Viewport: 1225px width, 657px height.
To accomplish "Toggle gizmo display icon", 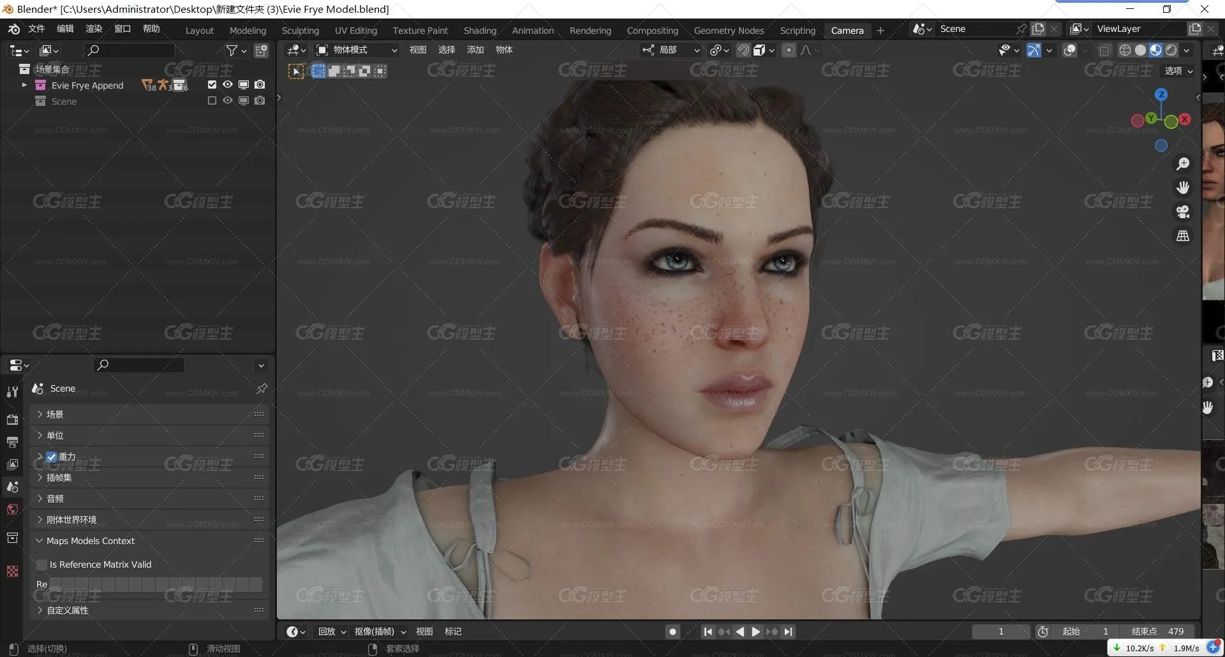I will 1034,50.
